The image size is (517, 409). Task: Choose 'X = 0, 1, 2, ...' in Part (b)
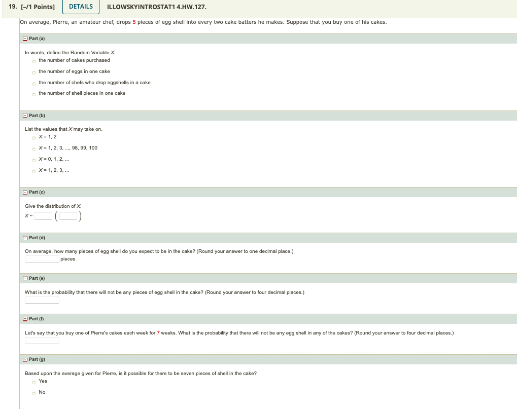click(x=33, y=159)
